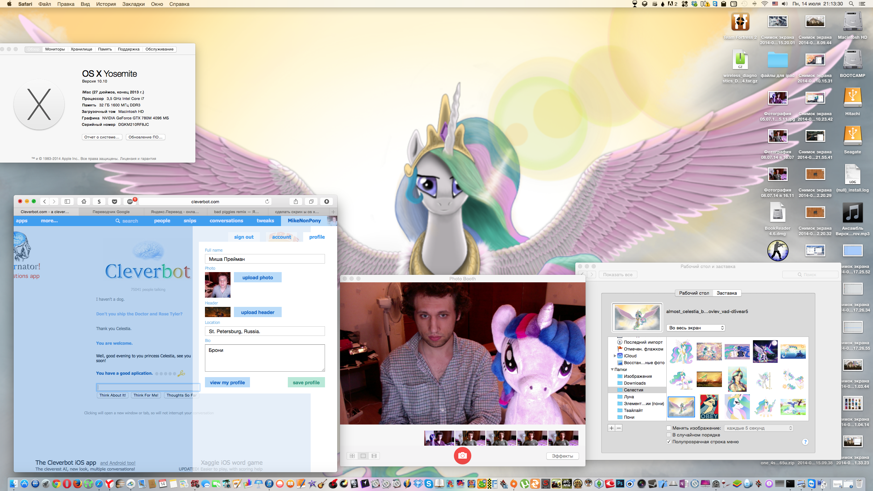Open Safari downloads button

pos(326,202)
